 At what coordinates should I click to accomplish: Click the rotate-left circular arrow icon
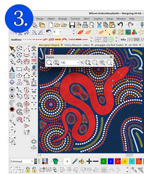click(48, 32)
